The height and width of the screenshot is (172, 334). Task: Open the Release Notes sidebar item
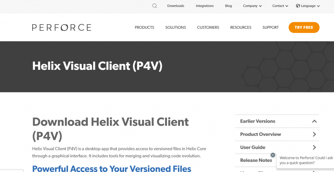pyautogui.click(x=256, y=160)
